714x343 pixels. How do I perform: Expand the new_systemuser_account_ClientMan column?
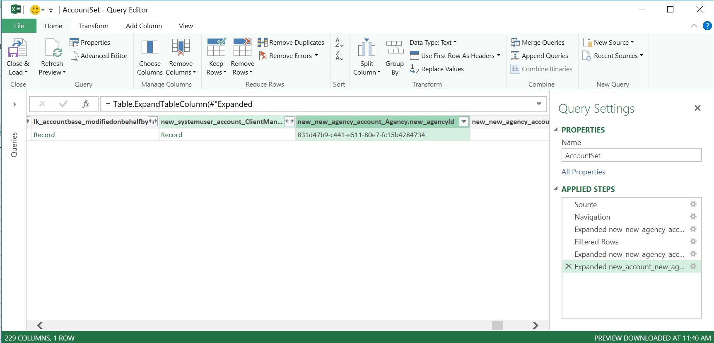pos(289,121)
